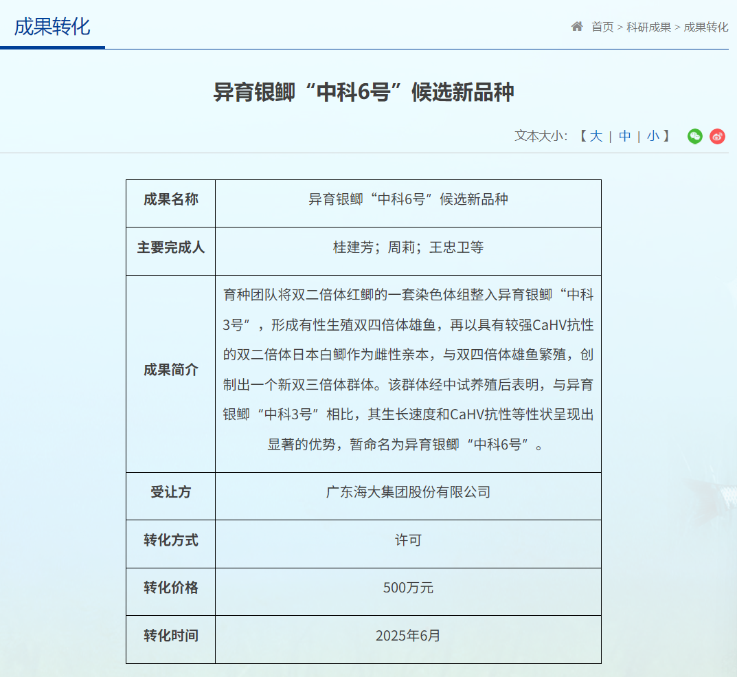This screenshot has width=737, height=677.
Task: Set text size to 小
Action: pos(653,136)
